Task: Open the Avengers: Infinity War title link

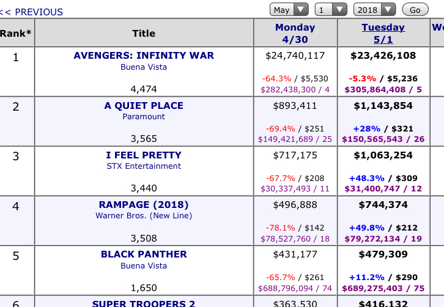Action: pyautogui.click(x=144, y=55)
